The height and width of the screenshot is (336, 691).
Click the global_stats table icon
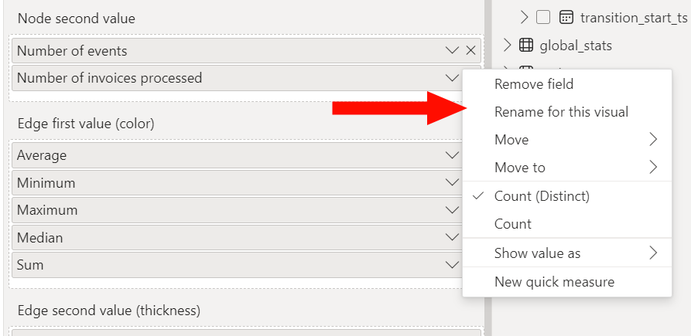tap(525, 45)
